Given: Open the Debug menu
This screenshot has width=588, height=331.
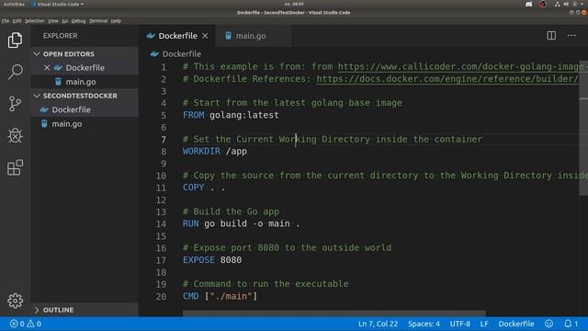Looking at the screenshot, I should click(x=78, y=21).
